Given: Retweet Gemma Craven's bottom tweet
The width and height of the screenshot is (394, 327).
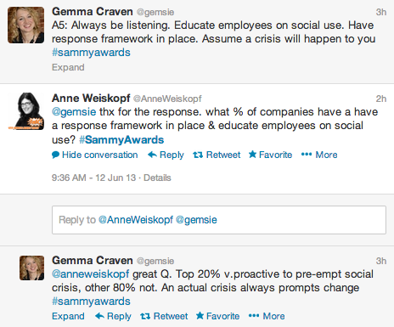Looking at the screenshot, I should pyautogui.click(x=164, y=316).
